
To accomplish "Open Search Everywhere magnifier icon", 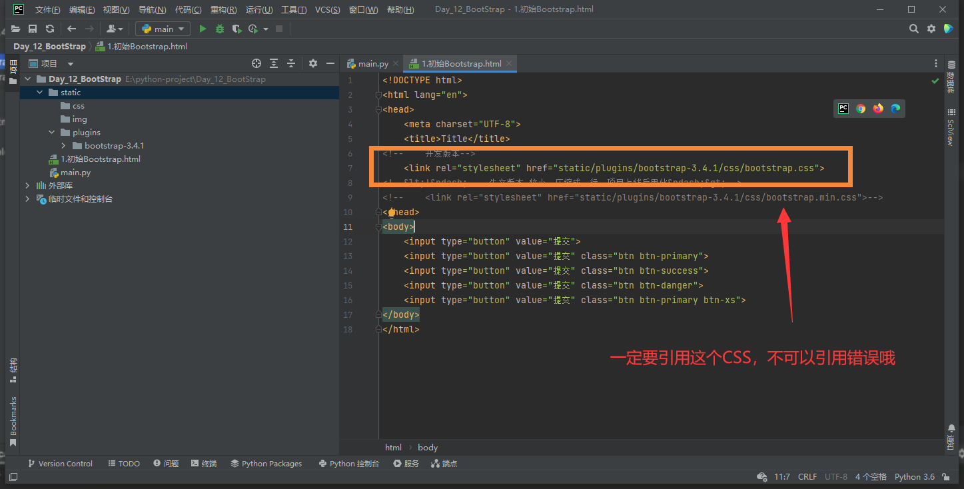I will coord(914,29).
